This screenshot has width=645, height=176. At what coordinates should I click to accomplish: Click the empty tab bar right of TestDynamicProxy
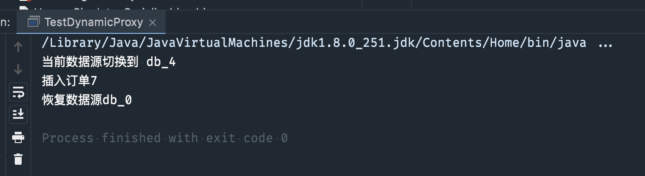(x=390, y=23)
